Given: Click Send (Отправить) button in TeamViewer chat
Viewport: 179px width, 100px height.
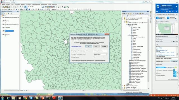Looking at the screenshot, I should pyautogui.click(x=174, y=61).
